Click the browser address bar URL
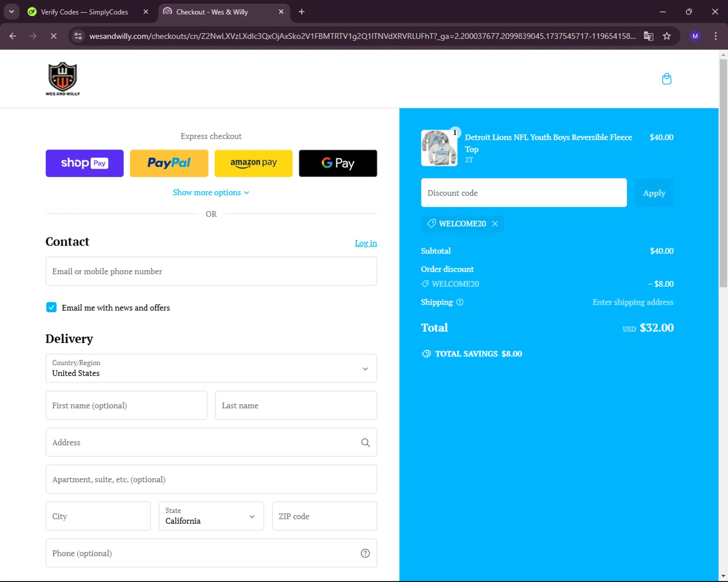728x582 pixels. pos(362,36)
